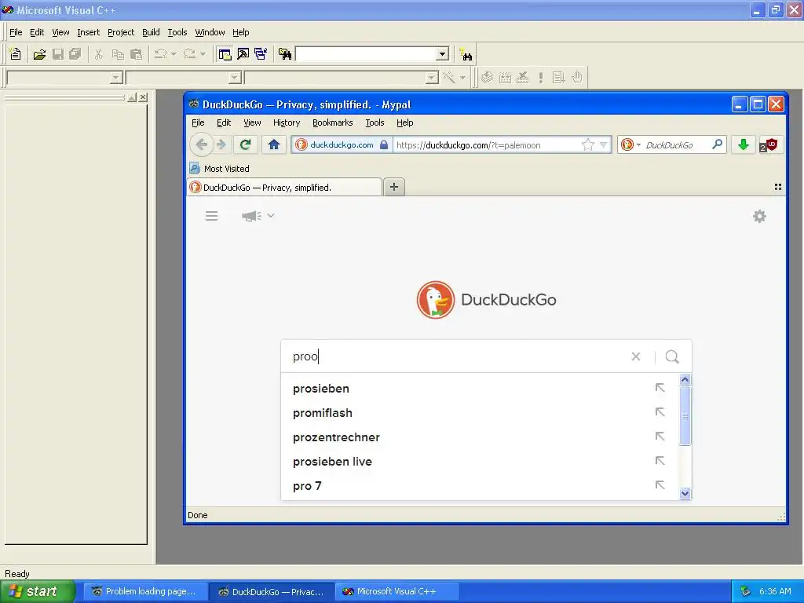The width and height of the screenshot is (804, 603).
Task: Switch to Microsoft Visual C++ taskbar button
Action: click(397, 591)
